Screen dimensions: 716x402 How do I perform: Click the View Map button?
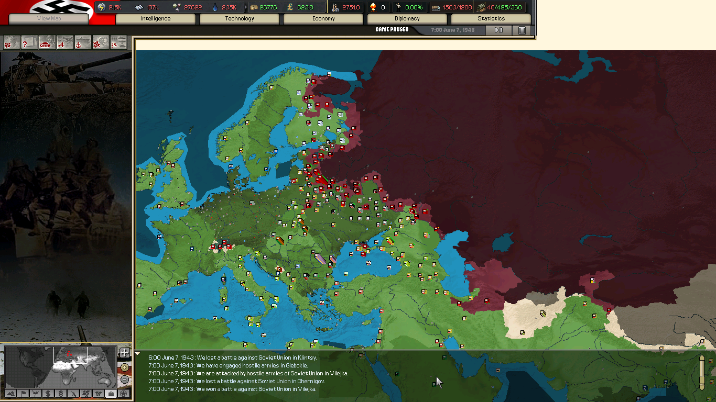49,19
